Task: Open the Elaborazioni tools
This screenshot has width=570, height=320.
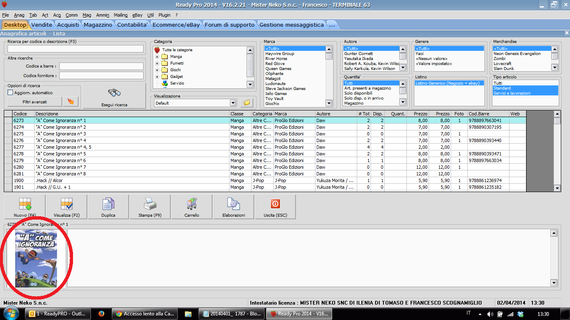Action: (233, 207)
